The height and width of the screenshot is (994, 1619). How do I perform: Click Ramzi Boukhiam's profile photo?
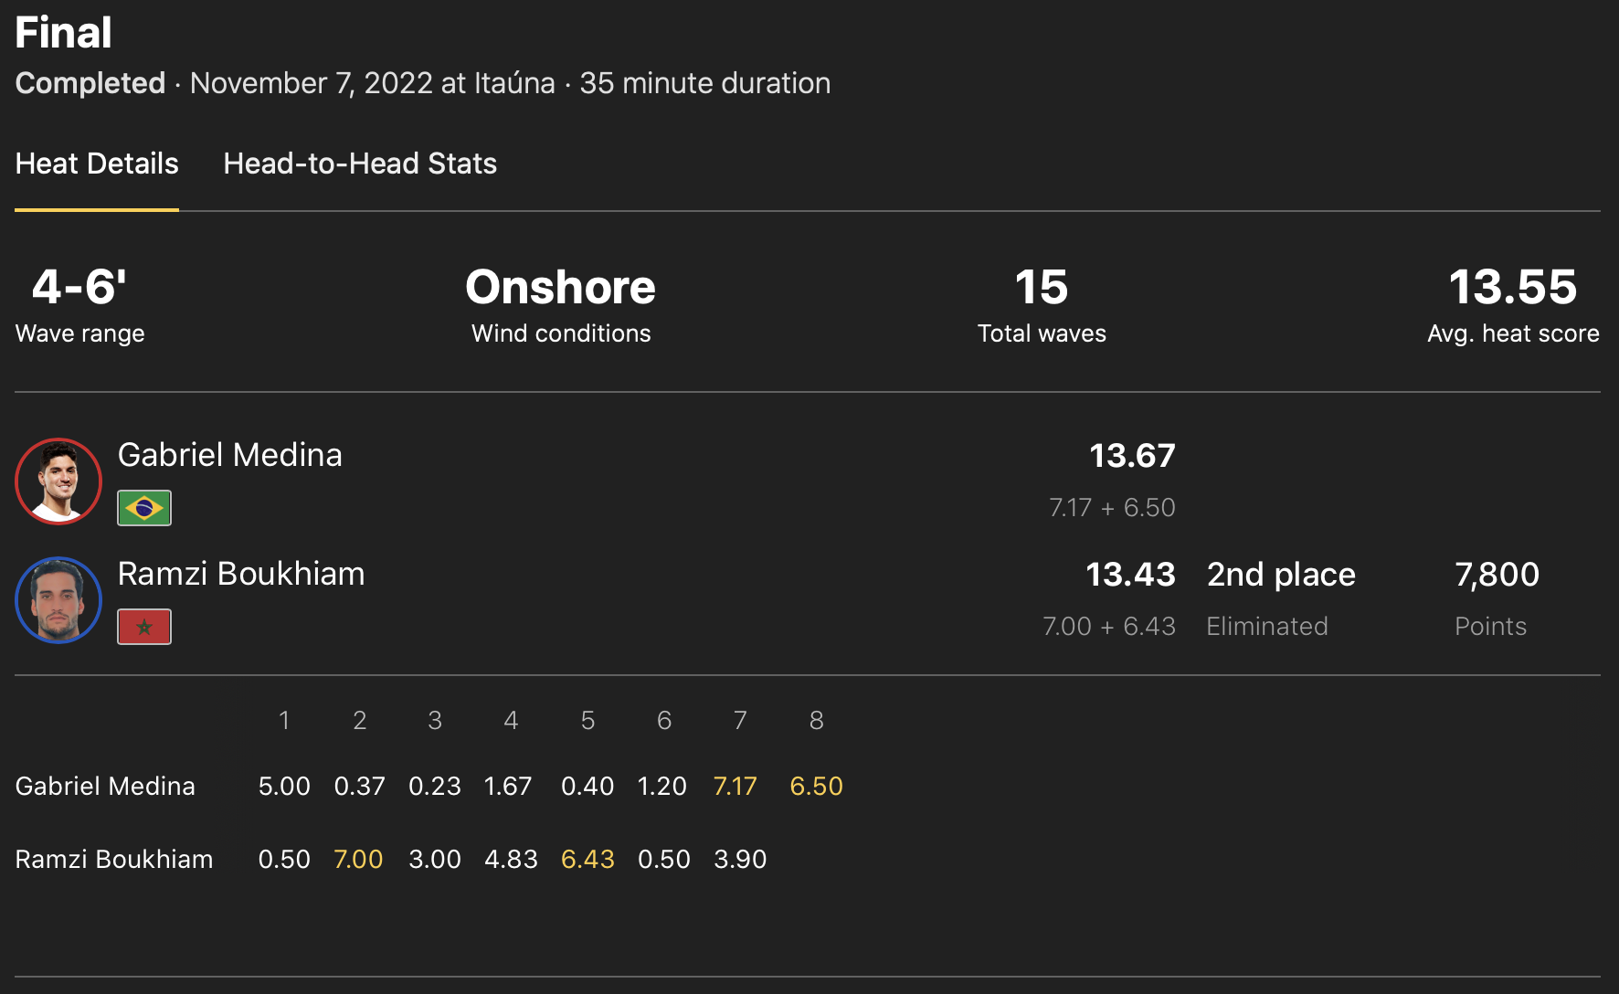[x=58, y=600]
